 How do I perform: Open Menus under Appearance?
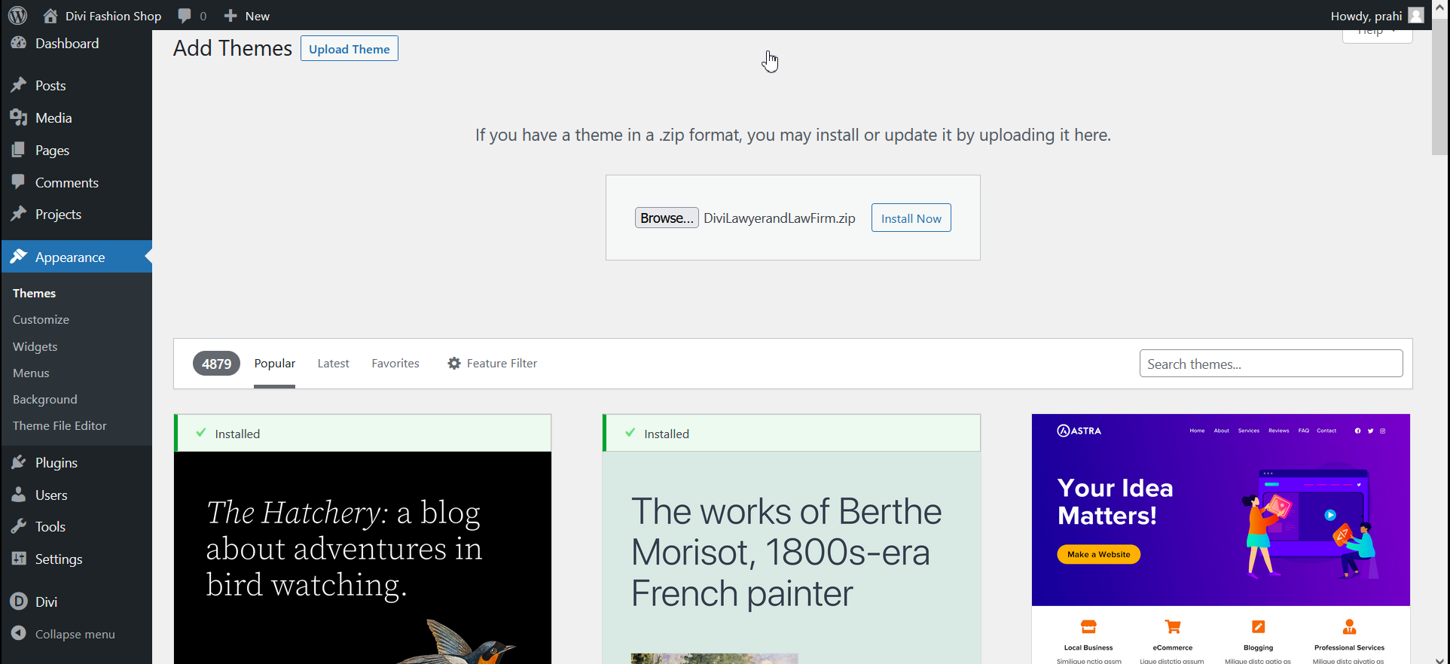(x=31, y=373)
